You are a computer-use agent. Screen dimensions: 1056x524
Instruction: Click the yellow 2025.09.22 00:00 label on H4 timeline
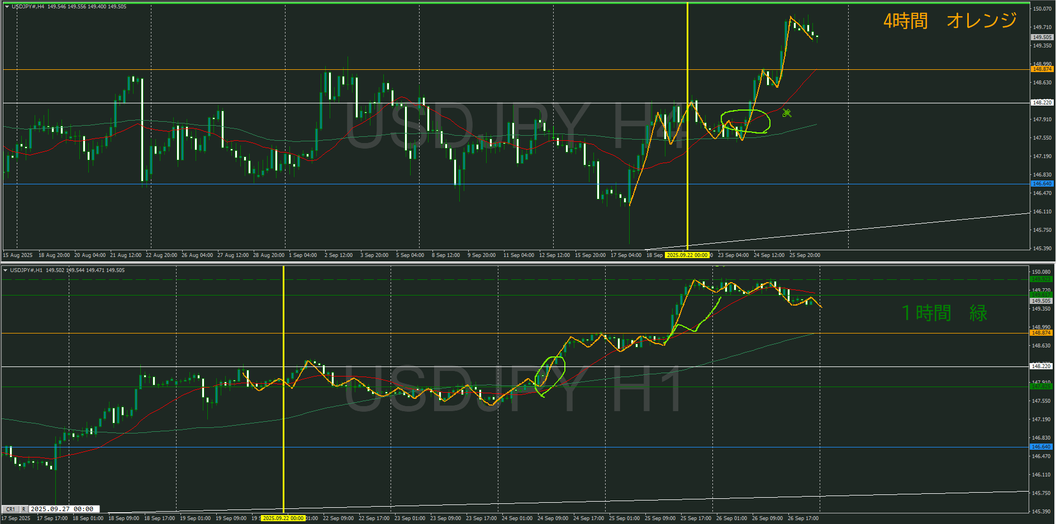(x=687, y=255)
